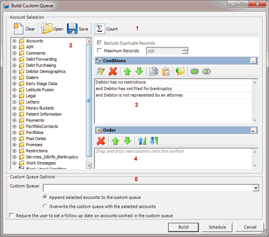Click the Schedule button
269x237 pixels.
click(x=217, y=227)
